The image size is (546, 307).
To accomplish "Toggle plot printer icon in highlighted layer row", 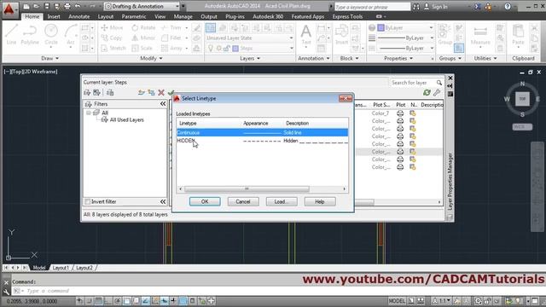I will pos(400,152).
